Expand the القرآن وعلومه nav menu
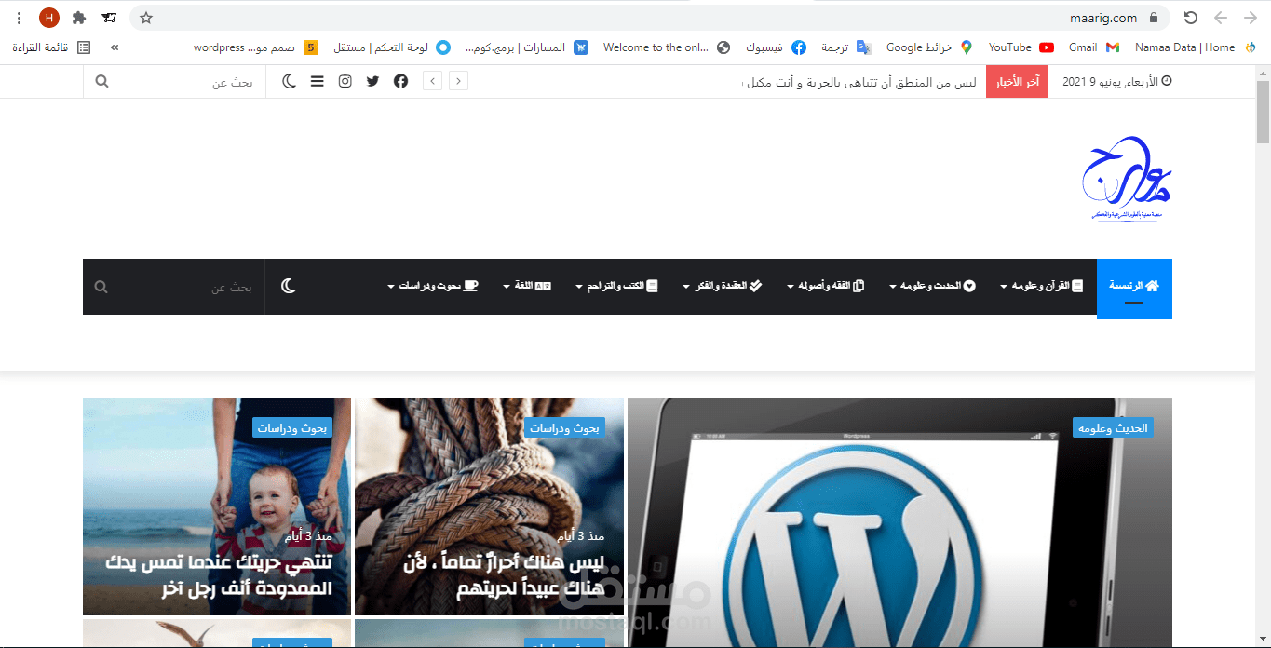 [1042, 287]
